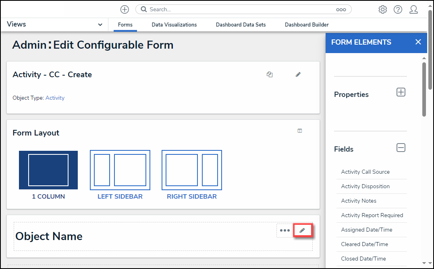
Task: Open the Dashboard Builder tab
Action: click(x=307, y=25)
